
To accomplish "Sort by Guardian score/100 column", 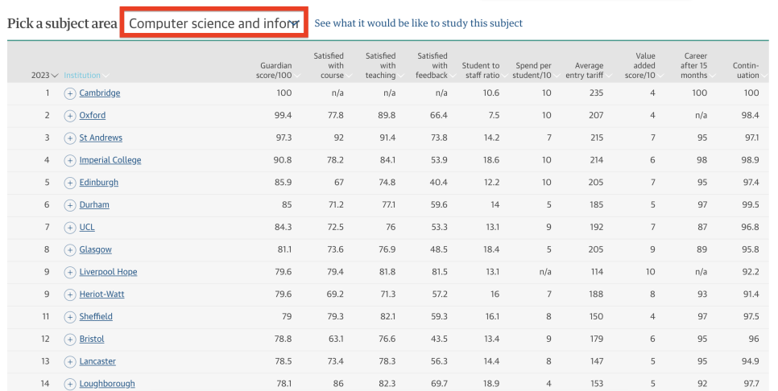I will (279, 70).
